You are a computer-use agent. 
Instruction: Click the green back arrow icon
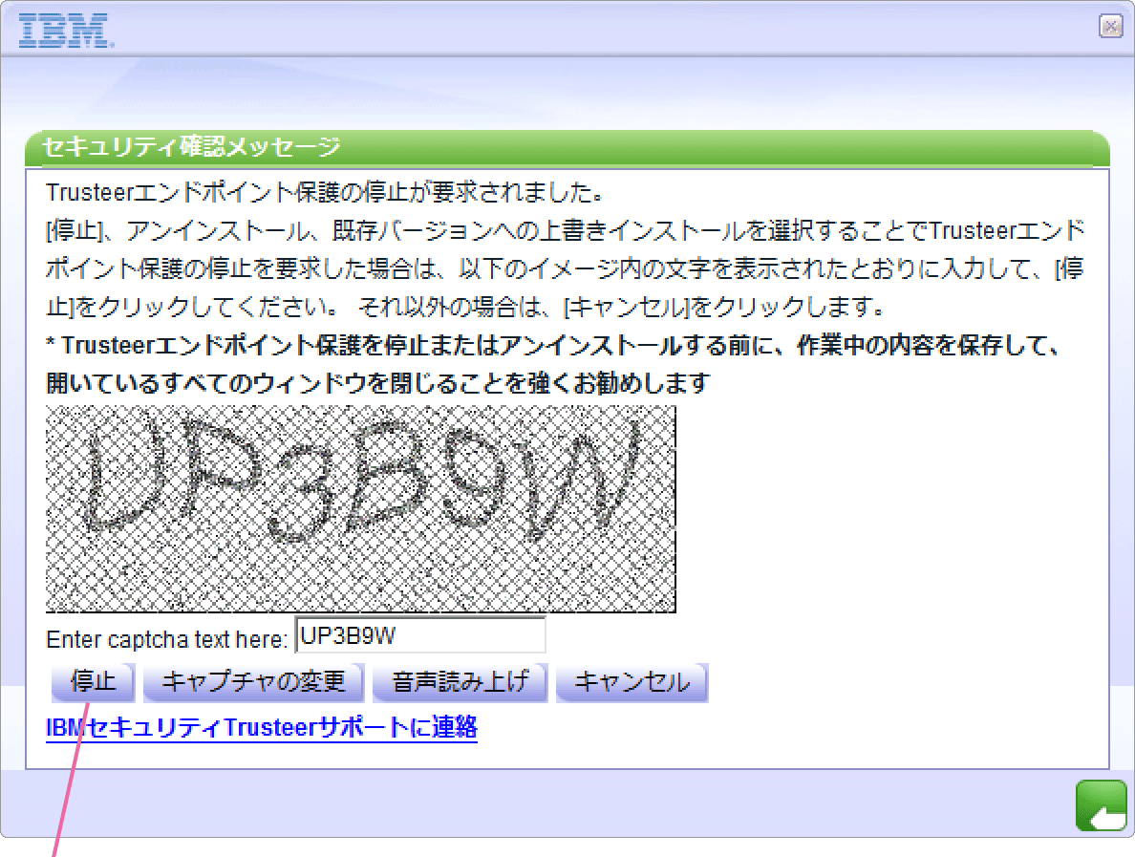pos(1101,805)
